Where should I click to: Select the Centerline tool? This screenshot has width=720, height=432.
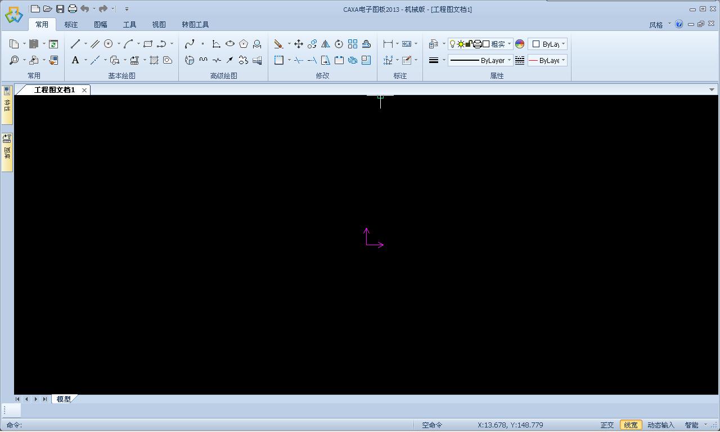click(x=95, y=60)
